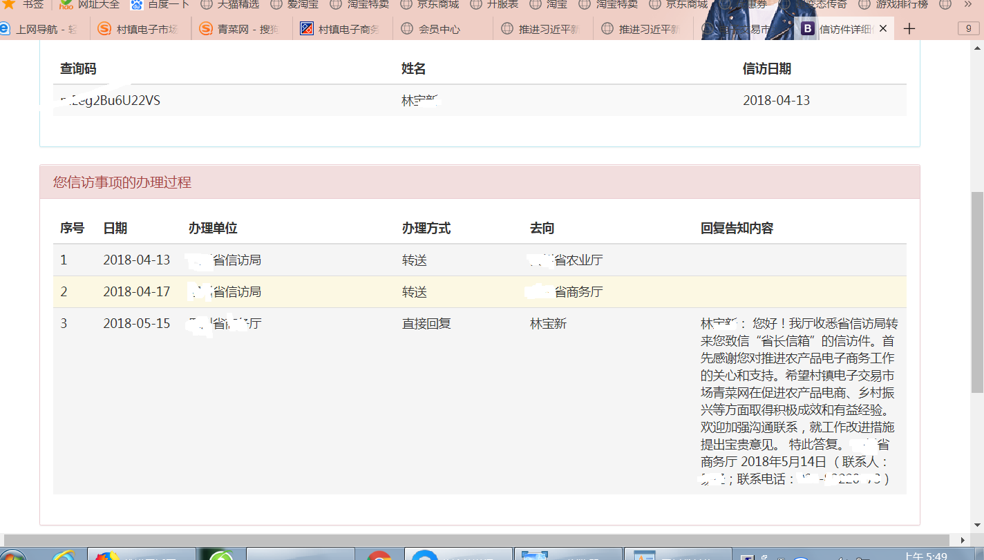Open the 天猫精选 bookmark
Image resolution: width=984 pixels, height=560 pixels.
(x=230, y=3)
